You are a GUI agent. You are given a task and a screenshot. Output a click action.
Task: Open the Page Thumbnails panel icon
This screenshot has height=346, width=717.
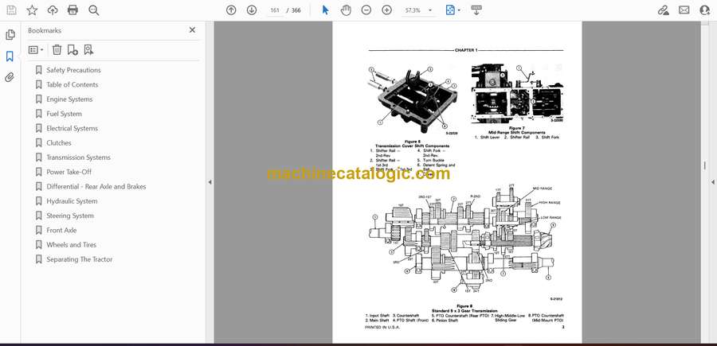point(10,35)
